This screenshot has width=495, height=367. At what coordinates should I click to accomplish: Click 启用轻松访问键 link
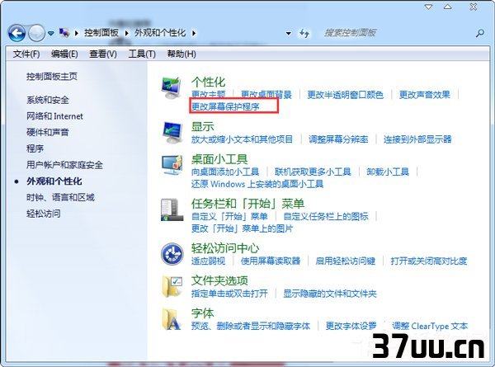tap(346, 261)
